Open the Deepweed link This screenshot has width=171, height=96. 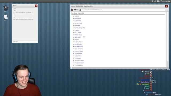tap(77, 26)
